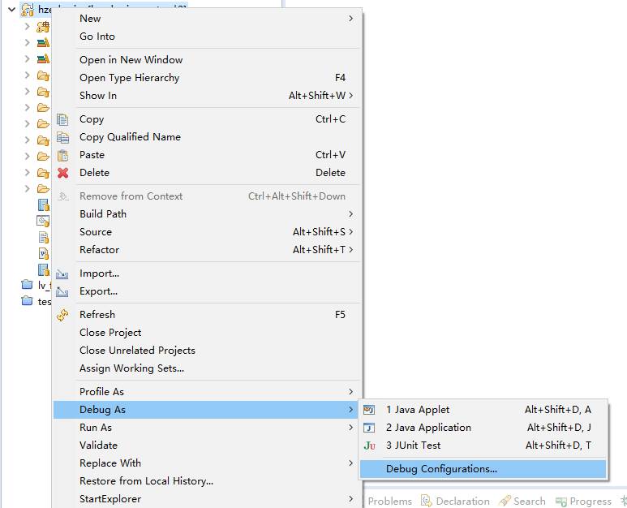Screen dimensions: 627x508
Task: Click the Copy icon in context menu
Action: pos(62,119)
